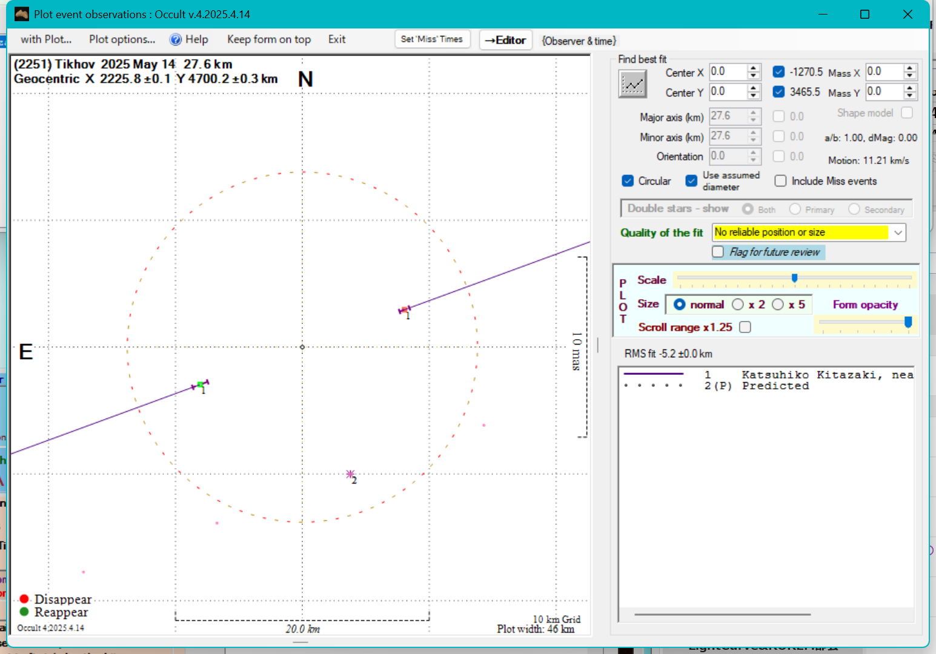Click the Form opacity slider handle
936x654 pixels.
[x=908, y=322]
